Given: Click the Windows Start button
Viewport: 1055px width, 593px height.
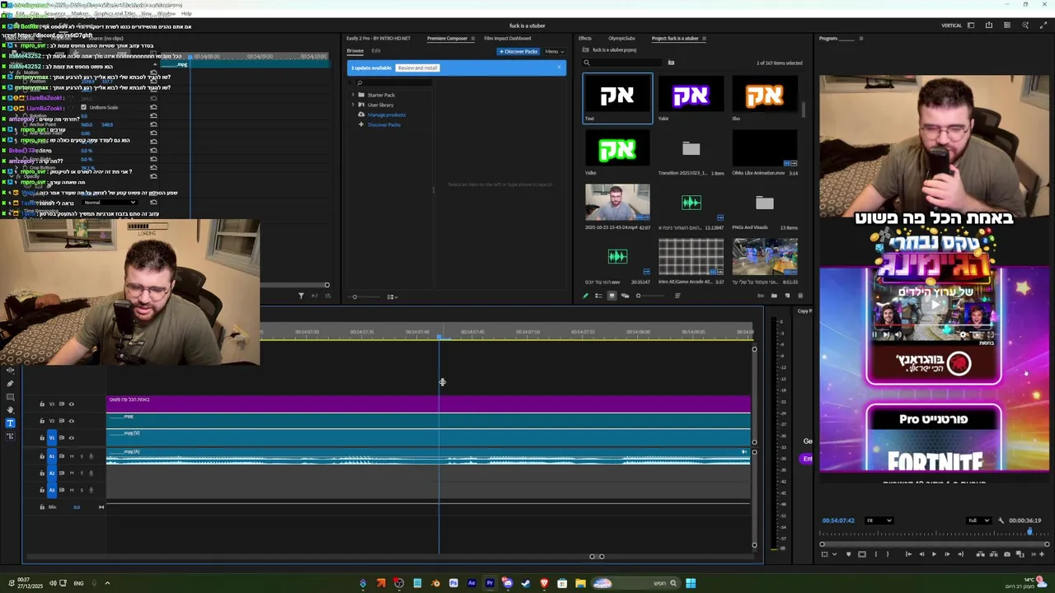Looking at the screenshot, I should pyautogui.click(x=691, y=583).
